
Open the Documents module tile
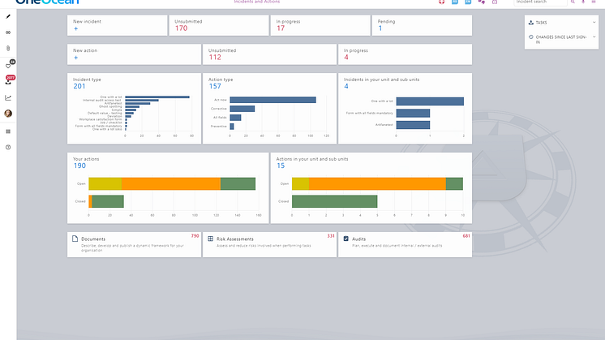pos(135,245)
